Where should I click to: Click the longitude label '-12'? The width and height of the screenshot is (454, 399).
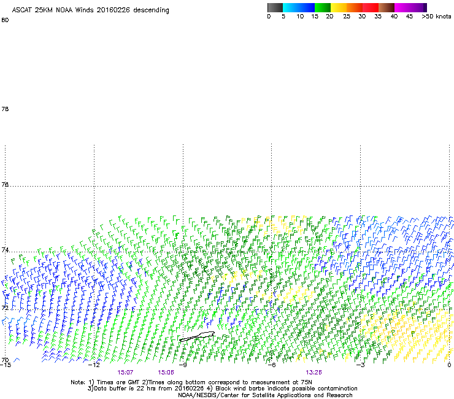point(94,365)
